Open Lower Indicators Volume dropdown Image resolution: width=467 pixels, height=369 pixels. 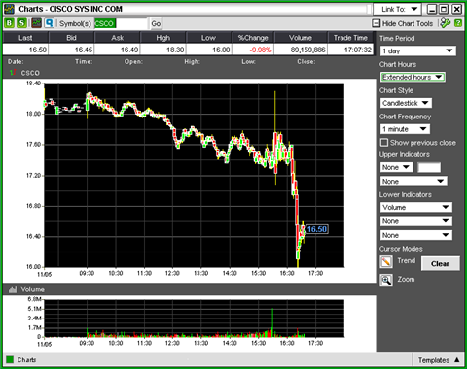(416, 207)
